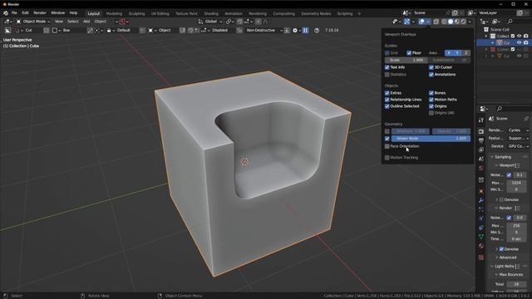
Task: Click the Blender logo menu icon
Action: tap(6, 13)
